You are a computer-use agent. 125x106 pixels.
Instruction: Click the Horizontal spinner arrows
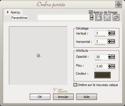(x=109, y=41)
